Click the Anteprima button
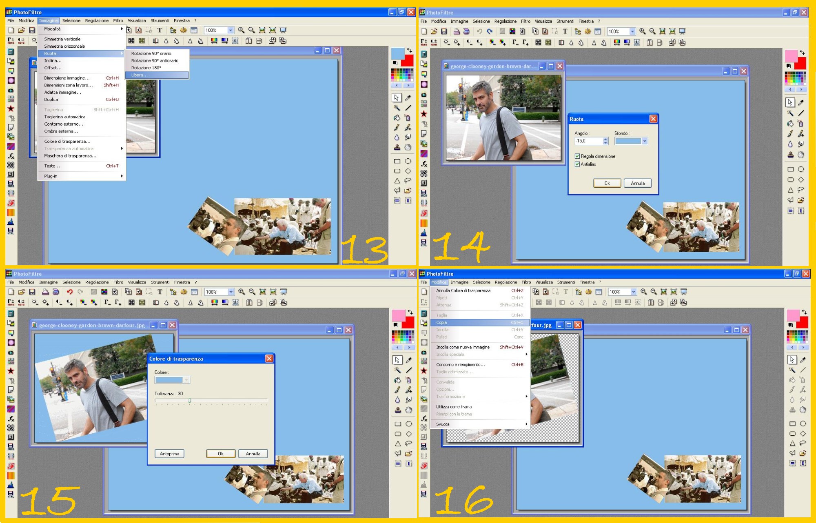Viewport: 816px width, 523px height. (169, 454)
